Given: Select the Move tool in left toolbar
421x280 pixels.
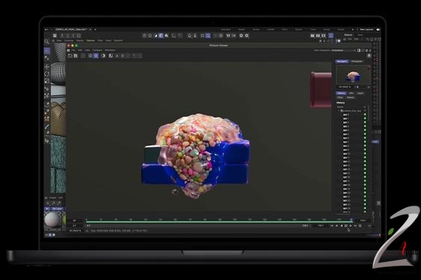Looking at the screenshot, I should point(47,67).
